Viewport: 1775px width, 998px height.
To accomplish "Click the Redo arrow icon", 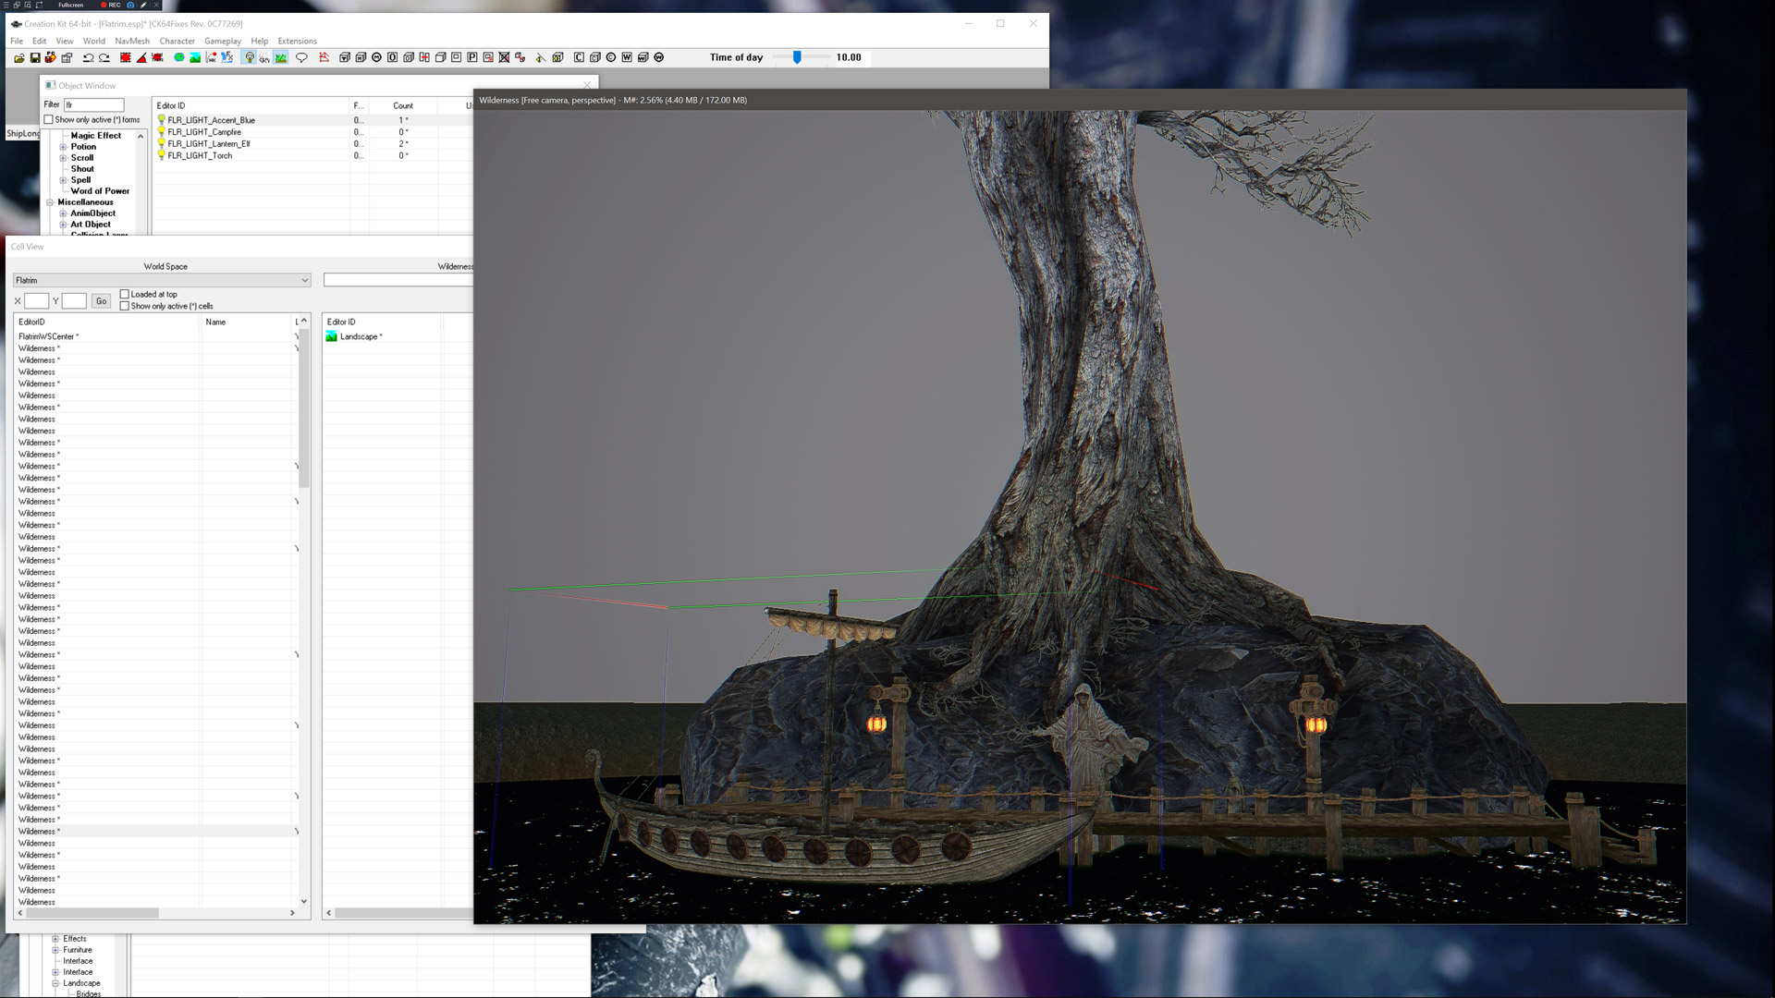I will (104, 57).
